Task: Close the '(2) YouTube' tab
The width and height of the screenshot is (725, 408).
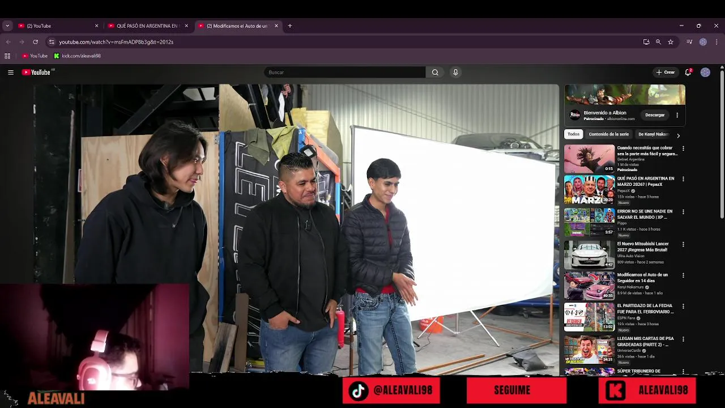Action: (x=96, y=26)
